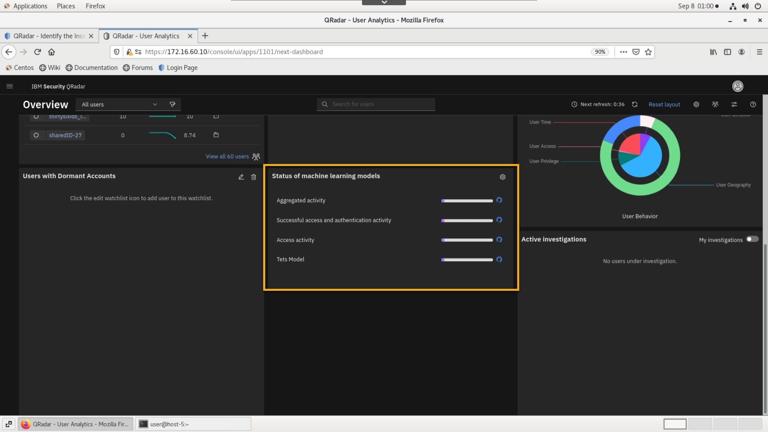The width and height of the screenshot is (768, 432).
Task: Edit the Dormant Accounts watchlist
Action: (x=241, y=177)
